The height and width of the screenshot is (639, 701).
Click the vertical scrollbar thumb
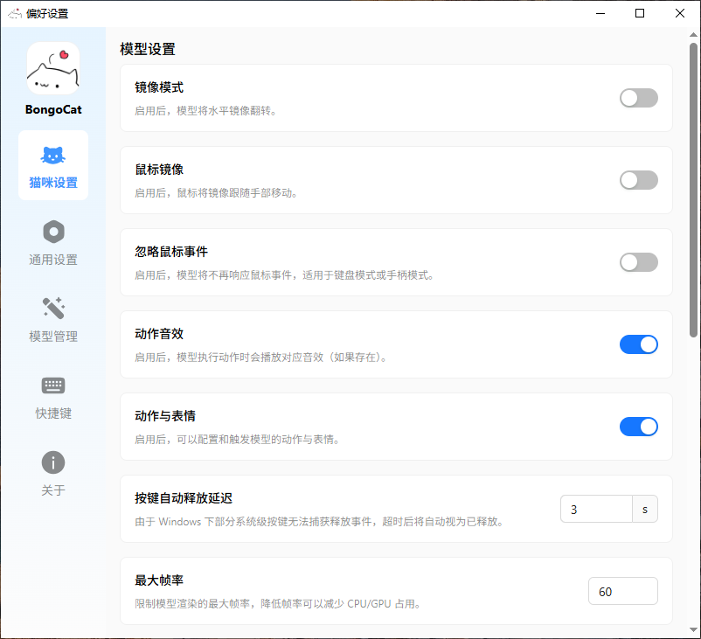coord(694,188)
